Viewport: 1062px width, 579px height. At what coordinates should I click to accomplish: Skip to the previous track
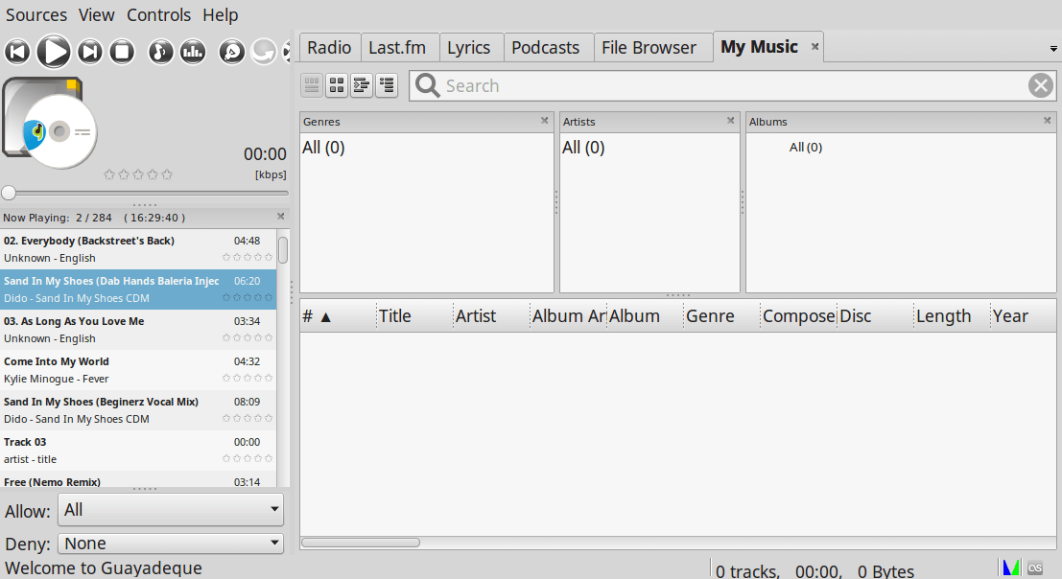(17, 52)
